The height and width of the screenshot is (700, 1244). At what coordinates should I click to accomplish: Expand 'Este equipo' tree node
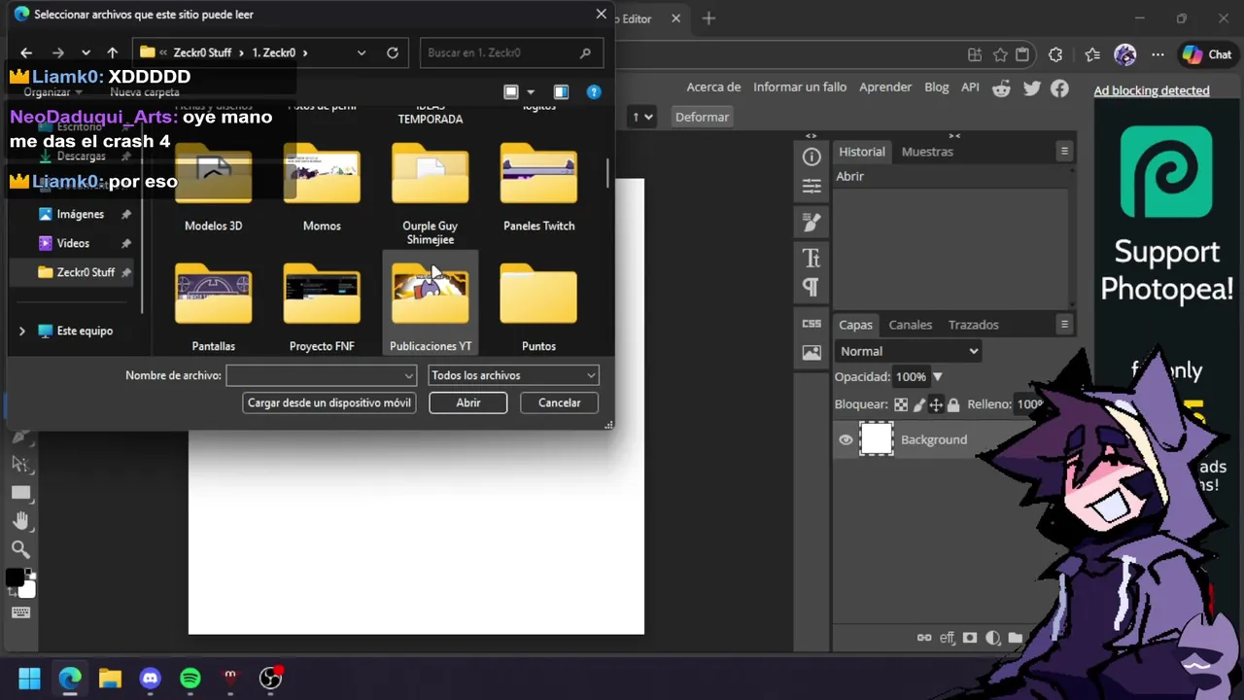tap(22, 331)
